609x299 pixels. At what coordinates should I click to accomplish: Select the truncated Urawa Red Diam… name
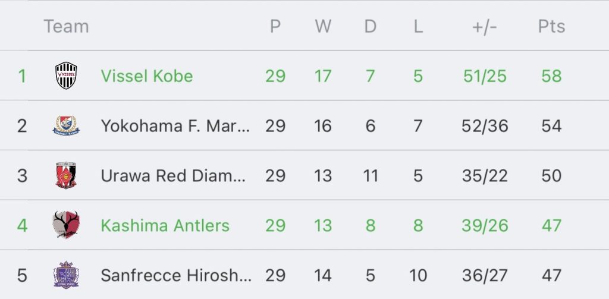173,176
